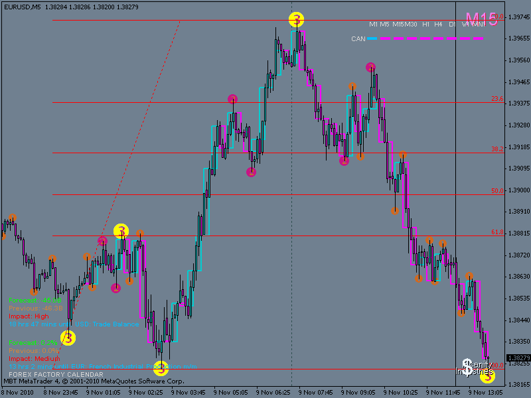Click the pink 2 marker left of the yellow 01:35 marker
The width and height of the screenshot is (531, 398).
click(x=103, y=241)
